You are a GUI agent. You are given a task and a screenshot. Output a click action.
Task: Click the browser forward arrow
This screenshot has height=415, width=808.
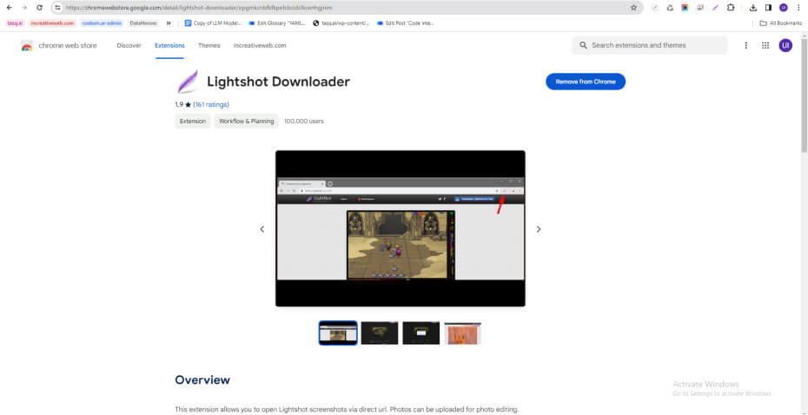tap(24, 8)
